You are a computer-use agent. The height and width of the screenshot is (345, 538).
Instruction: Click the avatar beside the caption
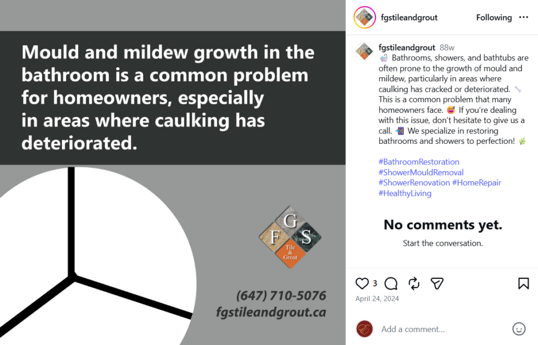(364, 51)
